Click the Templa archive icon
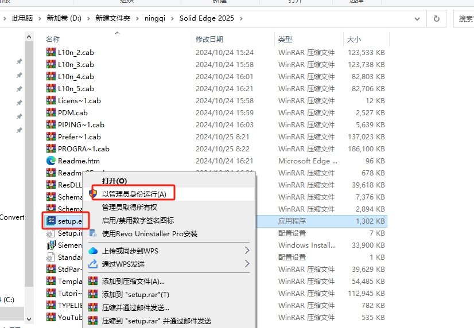The image size is (474, 328). pyautogui.click(x=50, y=281)
